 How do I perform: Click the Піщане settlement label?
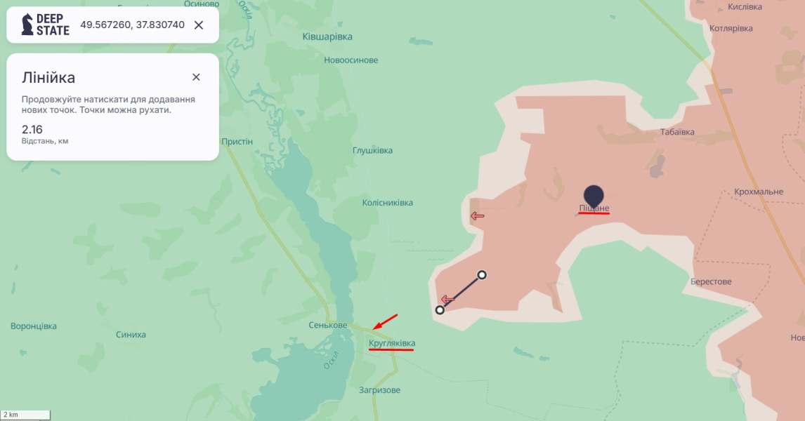coord(594,208)
